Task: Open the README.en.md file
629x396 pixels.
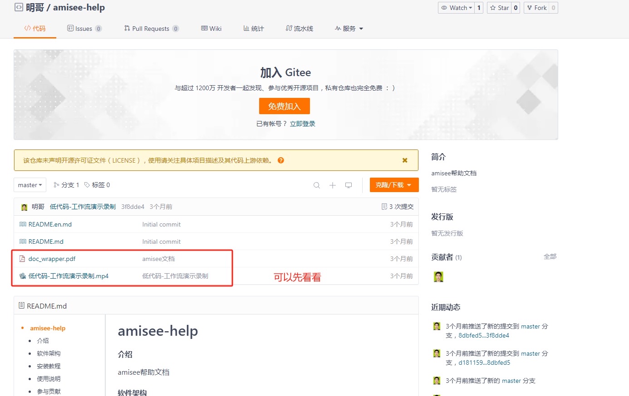Action: pos(50,224)
